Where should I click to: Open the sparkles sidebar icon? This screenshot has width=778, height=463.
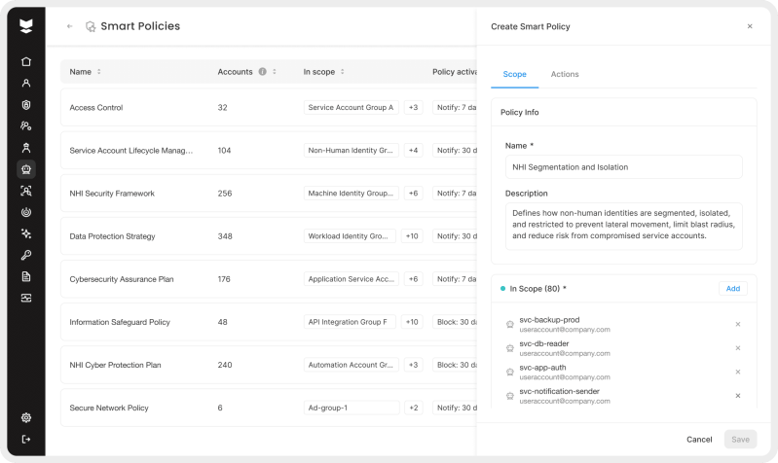coord(26,233)
